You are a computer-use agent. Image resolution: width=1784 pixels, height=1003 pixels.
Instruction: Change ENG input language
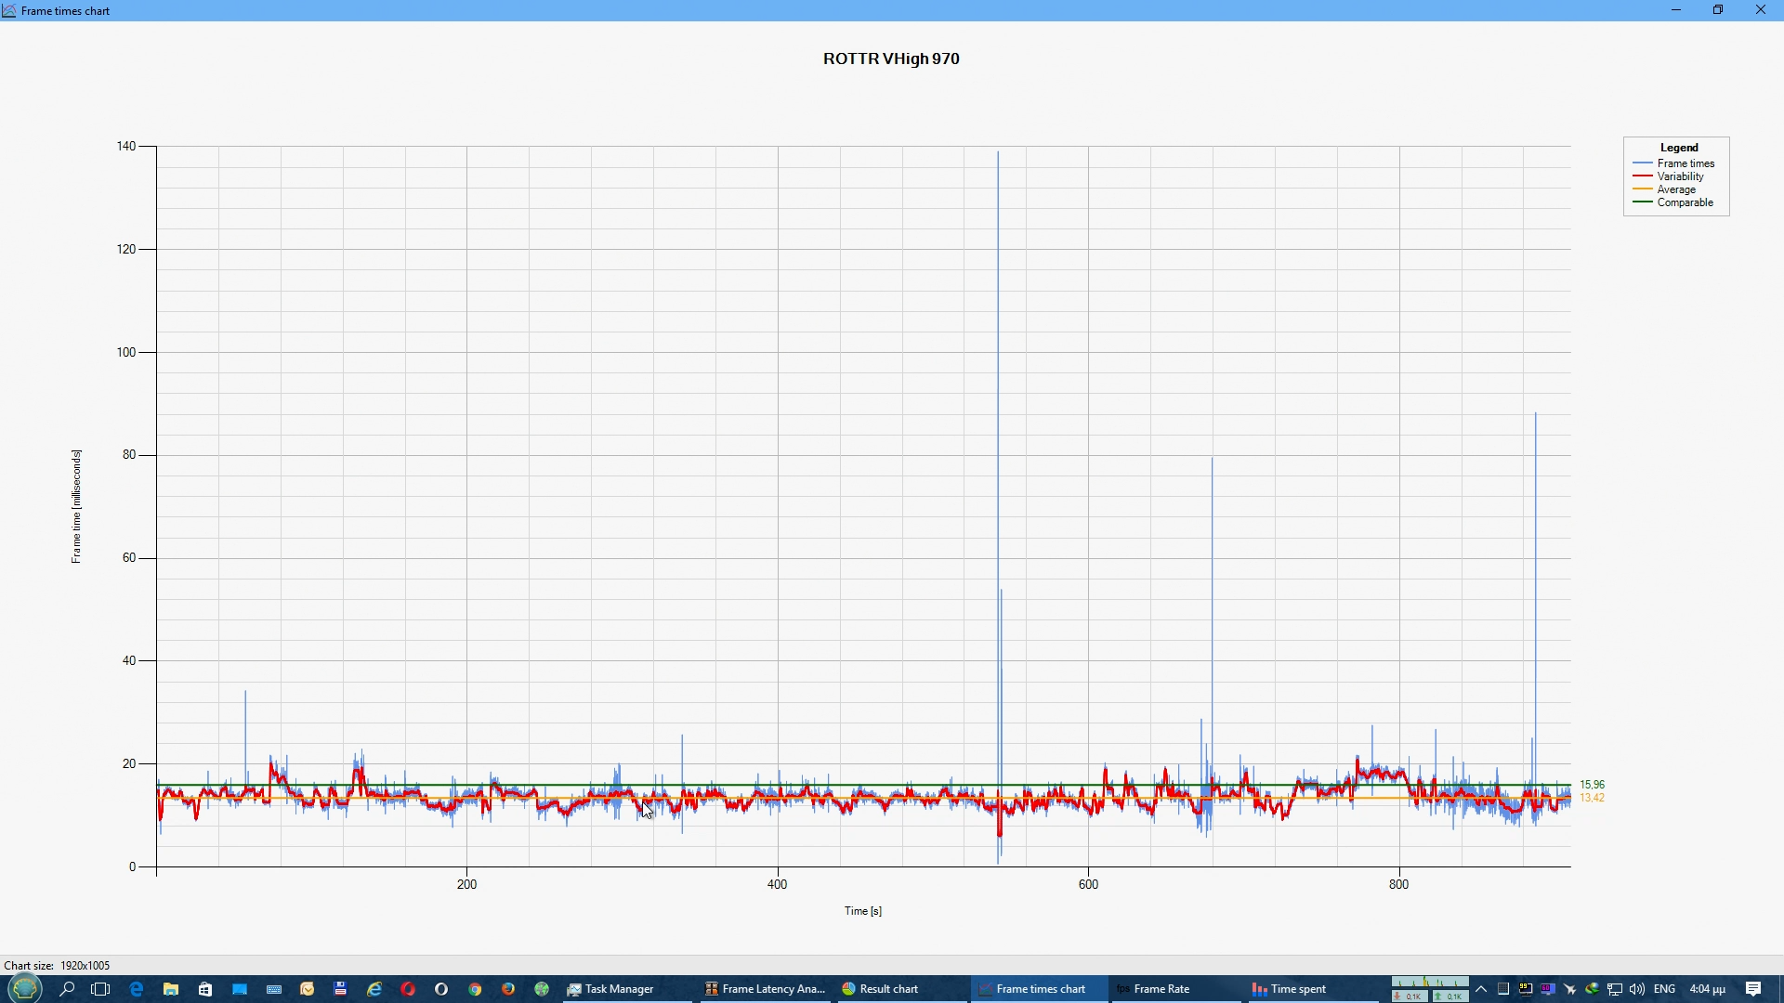tap(1665, 989)
